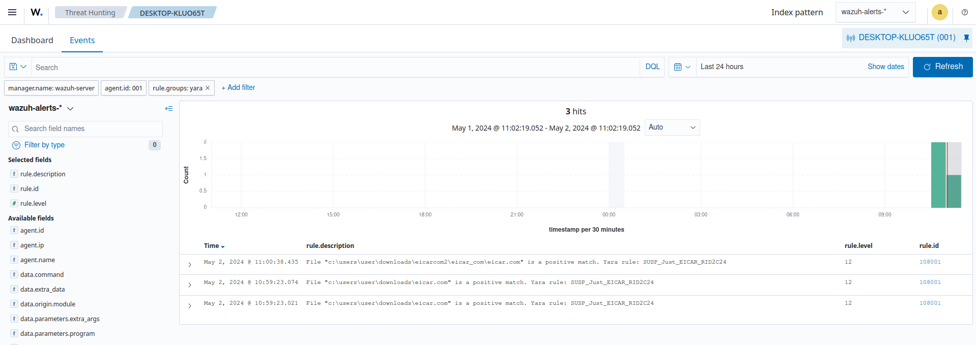Open the help icon in header

964,12
